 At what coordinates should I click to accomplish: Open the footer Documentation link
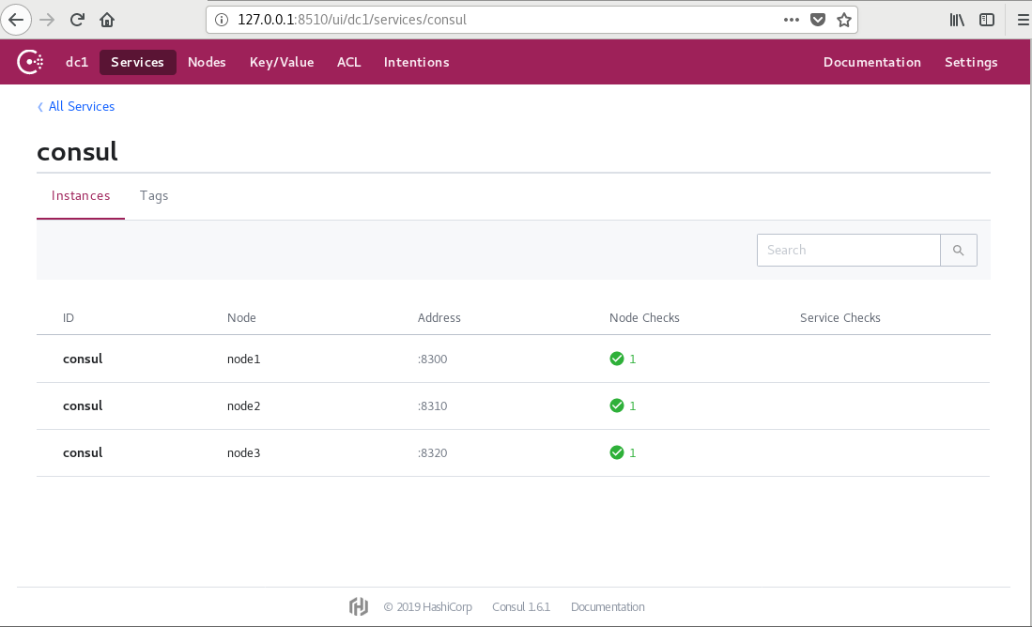608,606
